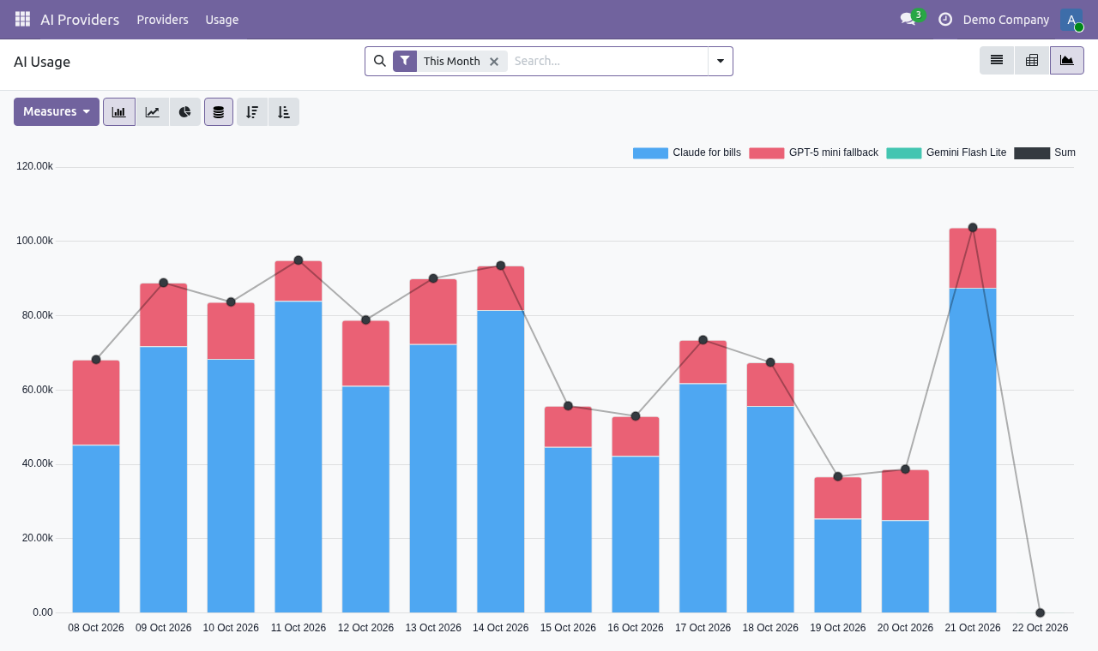Open the Demo Company switcher
This screenshot has width=1098, height=651.
tap(1006, 20)
